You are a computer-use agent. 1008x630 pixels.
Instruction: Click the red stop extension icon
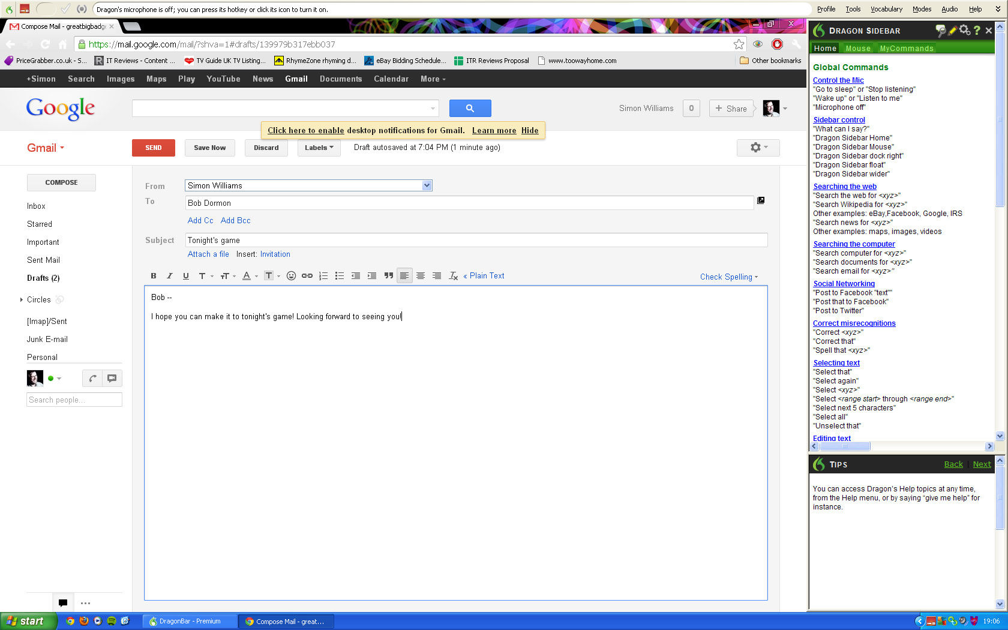pyautogui.click(x=777, y=44)
